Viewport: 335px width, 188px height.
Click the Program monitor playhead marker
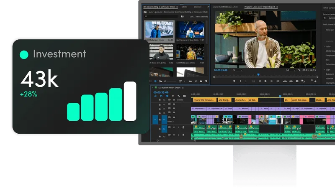[x=258, y=75]
